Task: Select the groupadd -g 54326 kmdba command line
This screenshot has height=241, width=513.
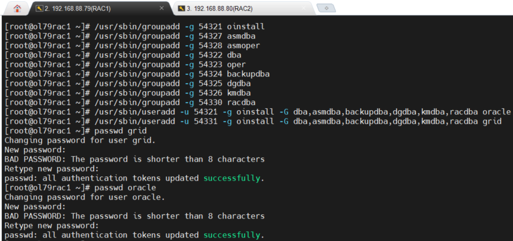Action: [128, 93]
